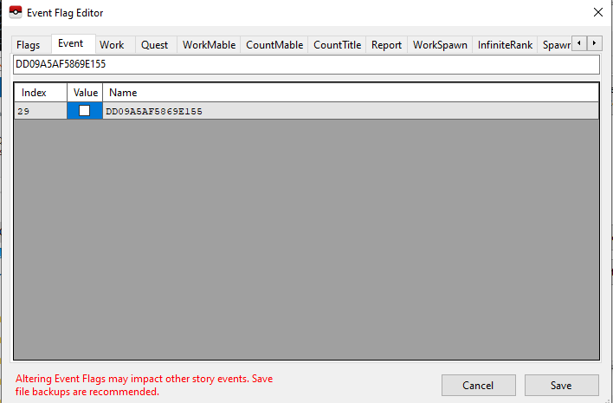Switch to the InfiniteRank tab

coord(505,45)
